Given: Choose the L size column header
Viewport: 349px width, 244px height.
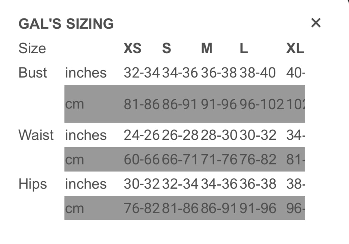Looking at the screenshot, I should 244,48.
